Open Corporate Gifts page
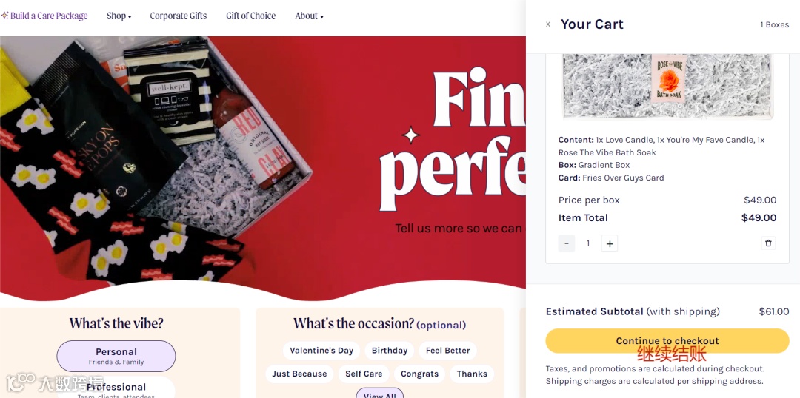This screenshot has width=800, height=398. (x=179, y=16)
